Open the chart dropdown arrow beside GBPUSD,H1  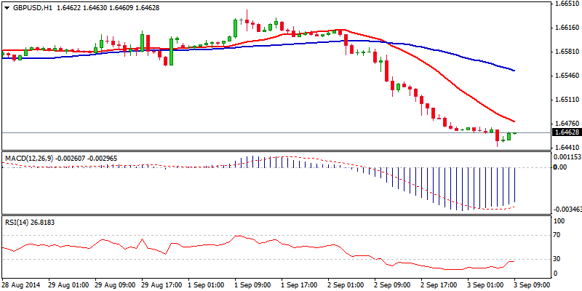[x=7, y=7]
